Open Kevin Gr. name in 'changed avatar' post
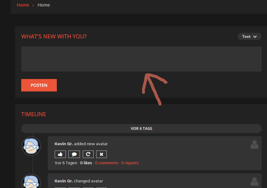267x188 pixels. (64, 181)
